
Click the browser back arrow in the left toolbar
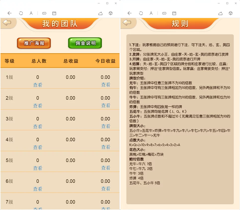click(9, 13)
